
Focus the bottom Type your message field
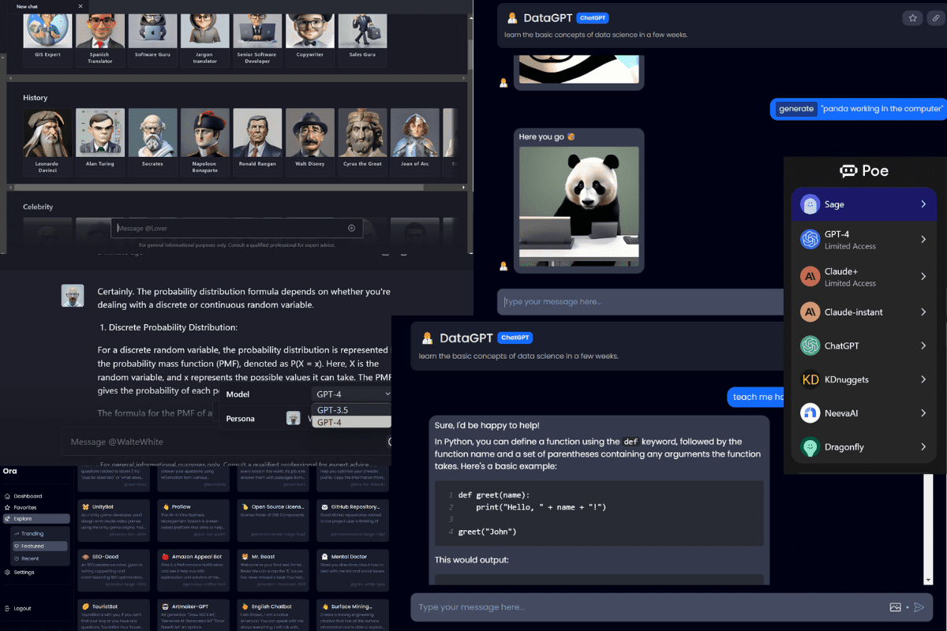671,607
